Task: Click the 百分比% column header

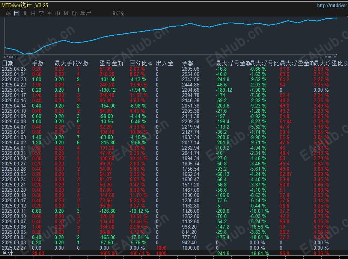Action: [141, 64]
